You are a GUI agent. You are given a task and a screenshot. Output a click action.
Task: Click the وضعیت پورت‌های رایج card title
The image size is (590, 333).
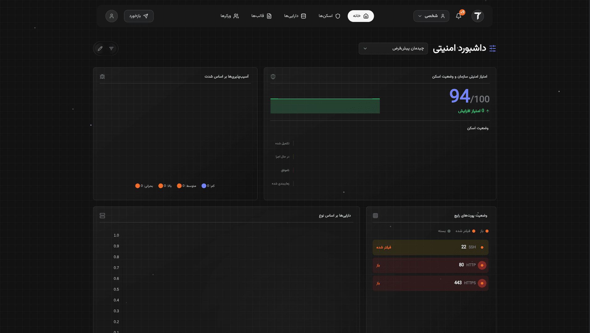[x=471, y=216]
